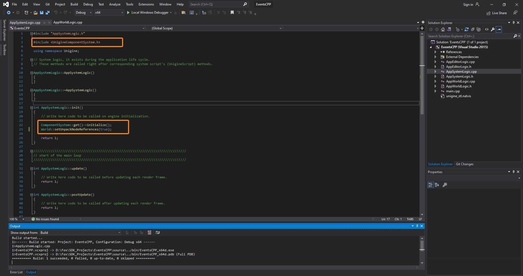Pin the Solution Explorer panel
This screenshot has height=276, width=523.
click(x=513, y=23)
